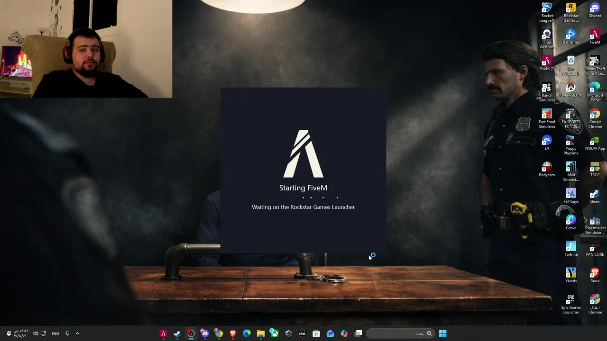
Task: Open the Battle.net desktop shortcut
Action: tap(571, 37)
